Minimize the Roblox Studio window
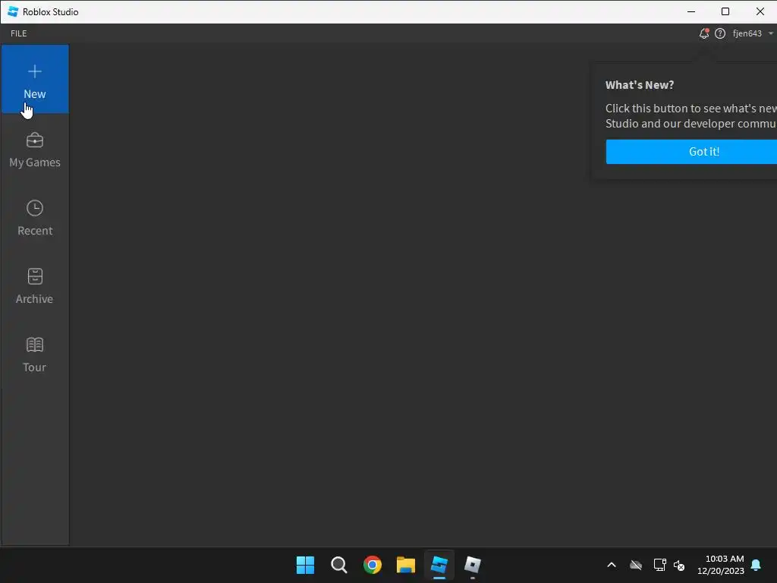 (691, 11)
